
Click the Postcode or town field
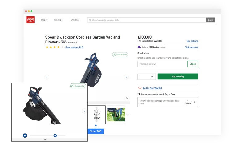[x=162, y=64]
